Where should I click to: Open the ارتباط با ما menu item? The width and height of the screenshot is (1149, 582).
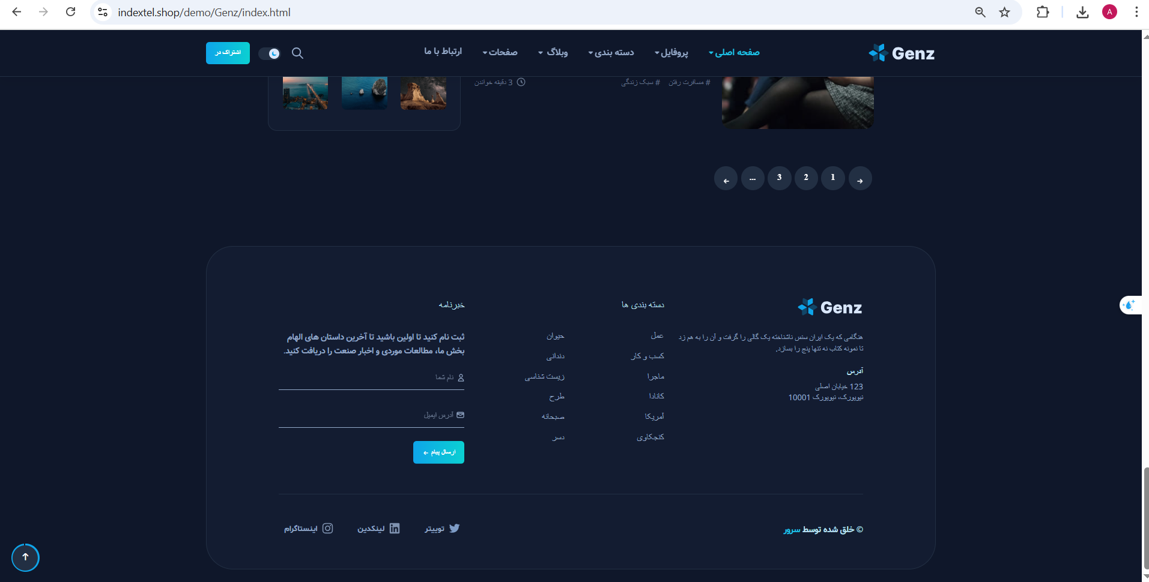443,52
